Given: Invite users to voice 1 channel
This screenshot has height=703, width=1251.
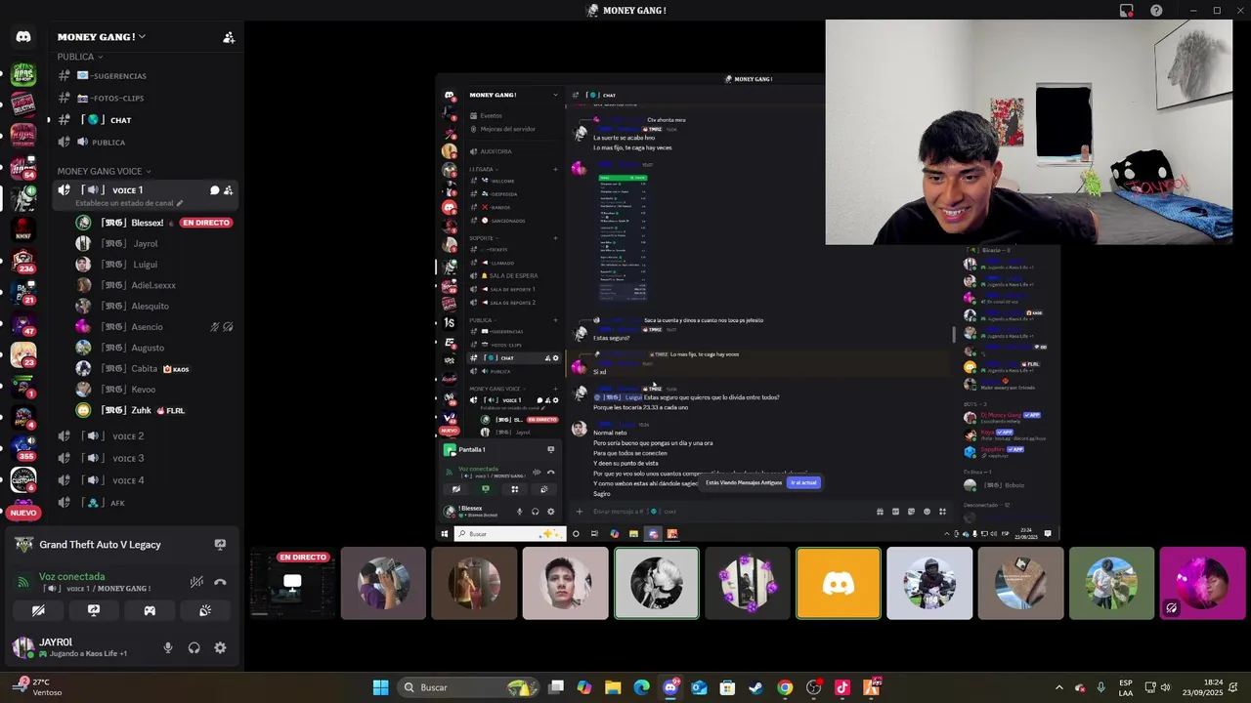Looking at the screenshot, I should click(x=229, y=190).
